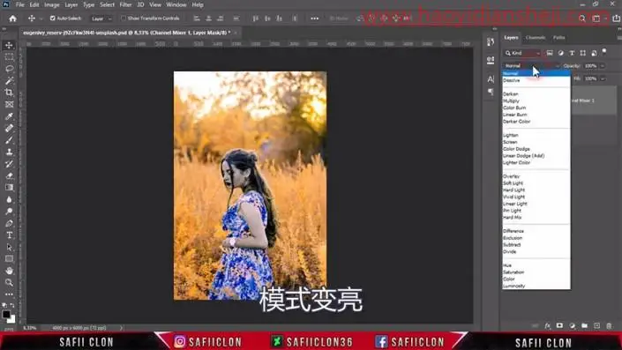Image resolution: width=622 pixels, height=350 pixels.
Task: Click the background color swatch
Action: [x=11, y=318]
